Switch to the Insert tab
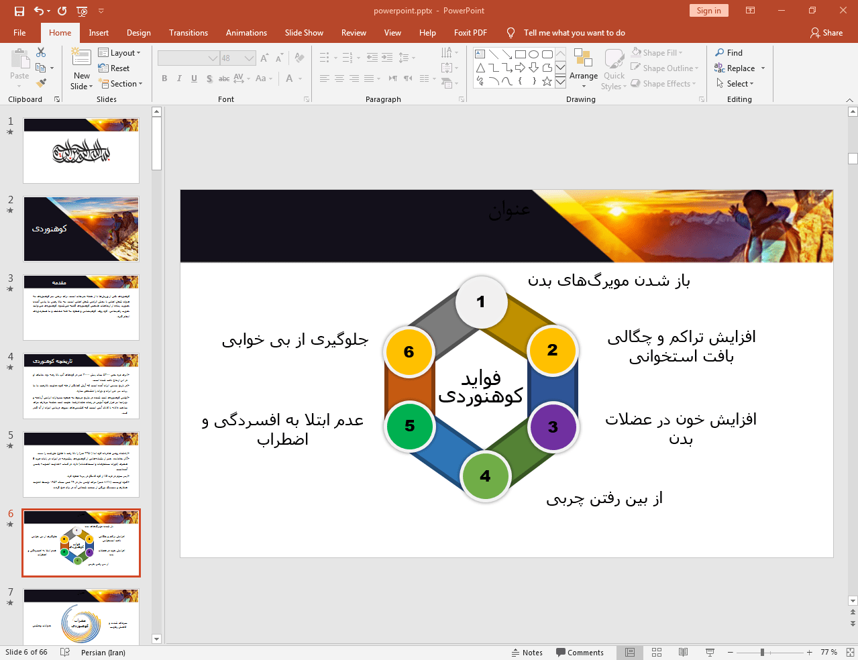 pyautogui.click(x=99, y=33)
